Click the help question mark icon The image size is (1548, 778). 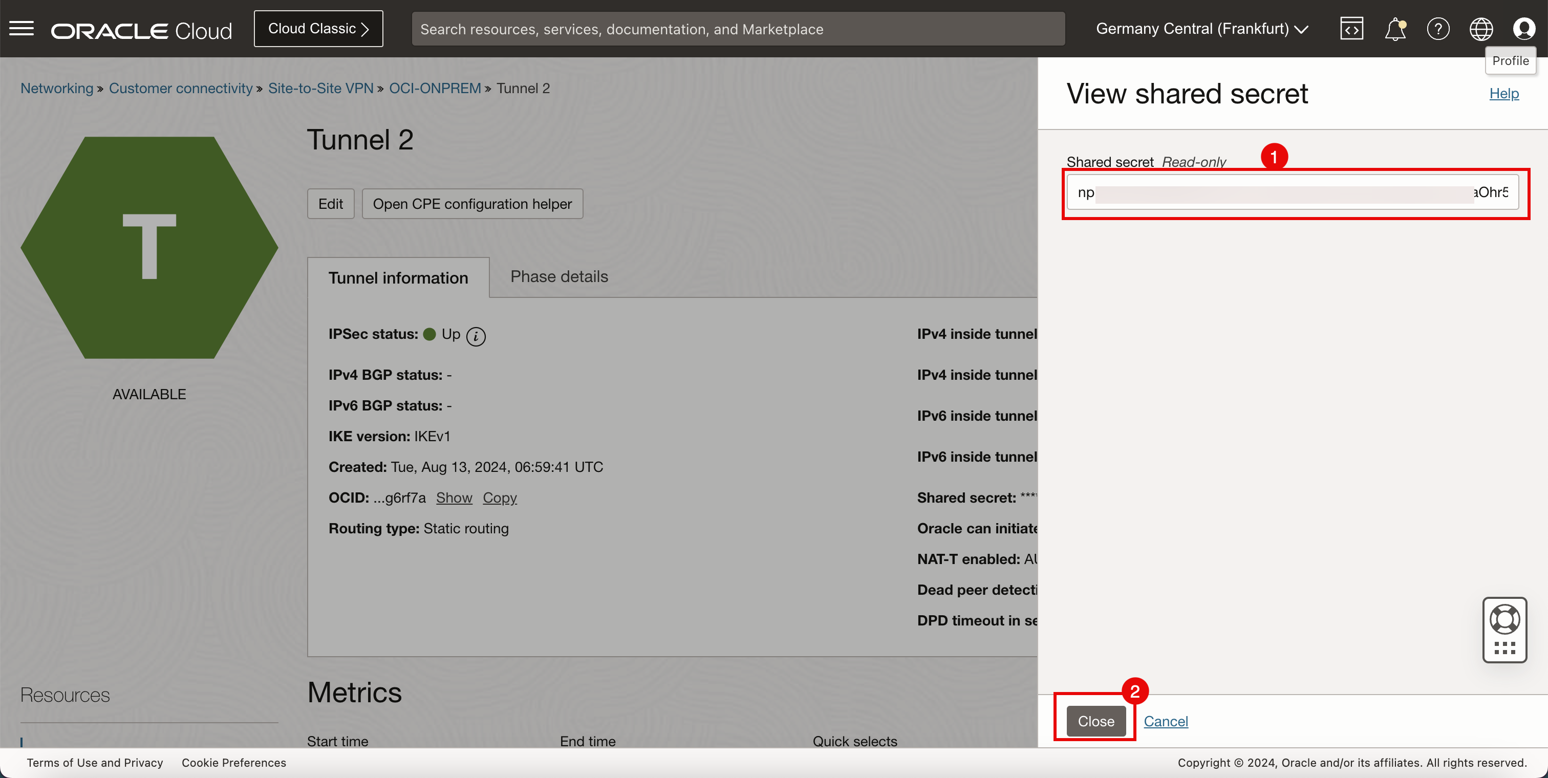click(1437, 29)
